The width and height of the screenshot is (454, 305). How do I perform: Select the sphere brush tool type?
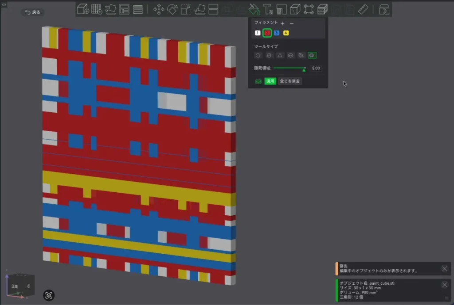coord(269,55)
